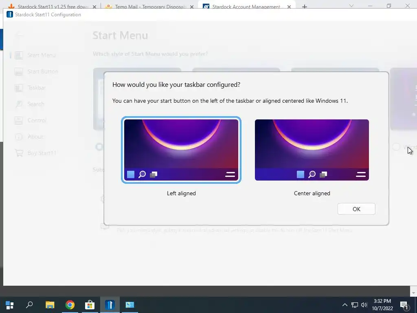Click the volume speaker tray icon

[x=364, y=305]
